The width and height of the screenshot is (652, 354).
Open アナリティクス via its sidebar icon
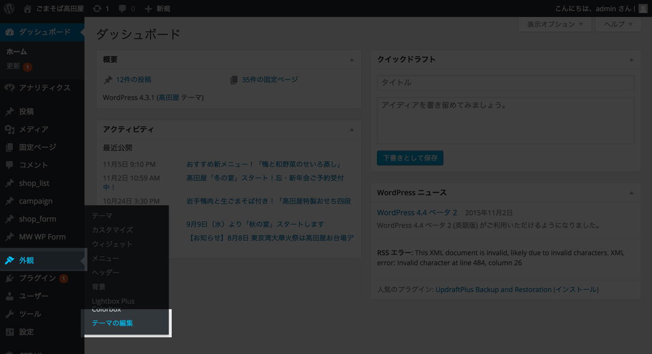[x=10, y=87]
